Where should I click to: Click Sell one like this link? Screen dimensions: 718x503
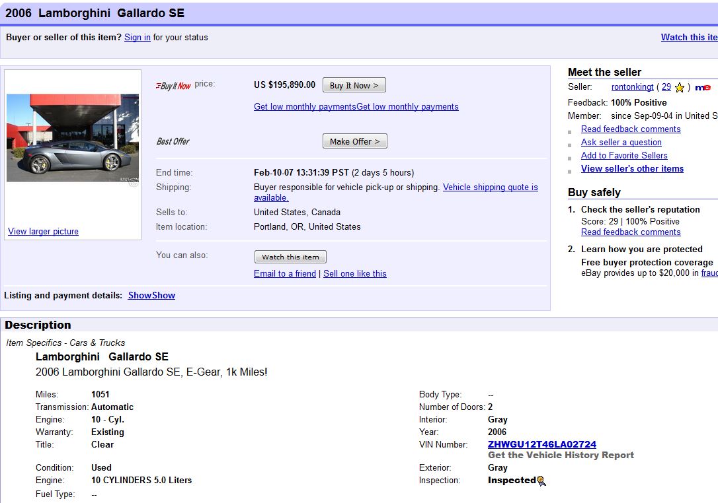pos(355,274)
